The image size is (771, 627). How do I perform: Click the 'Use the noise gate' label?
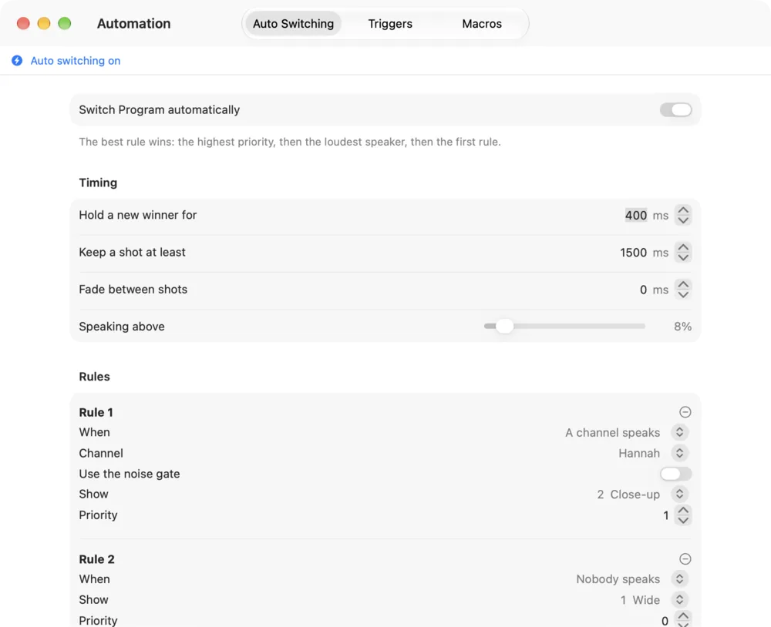pos(130,474)
